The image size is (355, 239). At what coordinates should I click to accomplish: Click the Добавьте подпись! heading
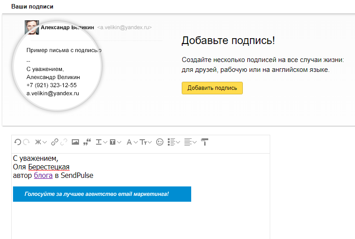pyautogui.click(x=228, y=40)
